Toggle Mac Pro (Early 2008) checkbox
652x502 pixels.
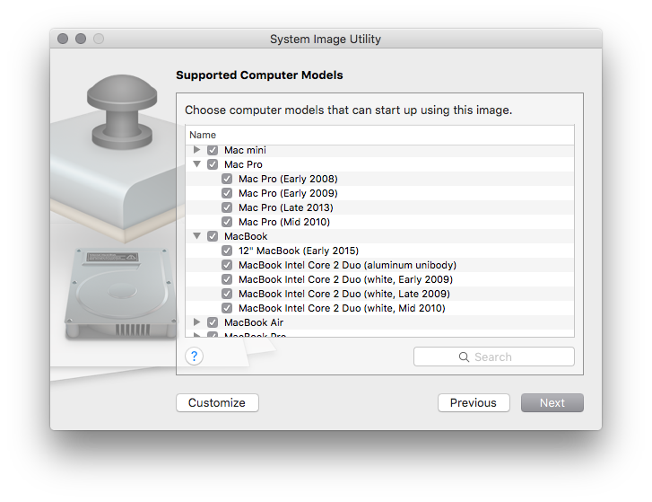coord(227,179)
